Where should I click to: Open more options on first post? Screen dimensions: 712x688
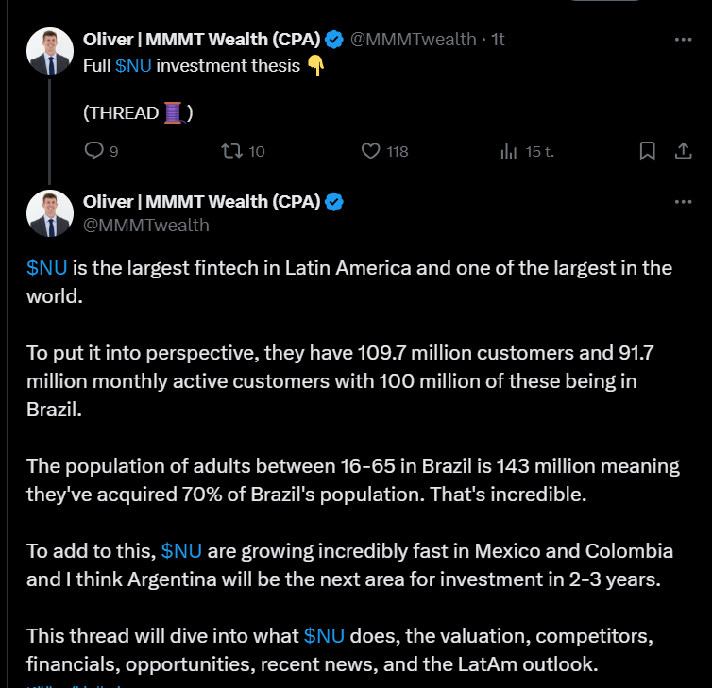coord(683,40)
